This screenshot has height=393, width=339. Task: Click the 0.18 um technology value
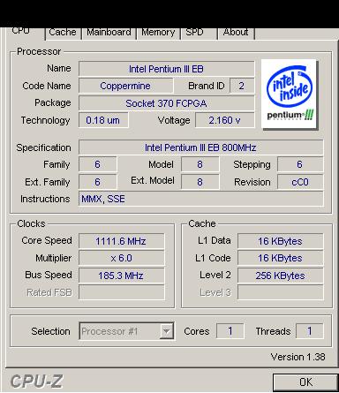click(103, 120)
